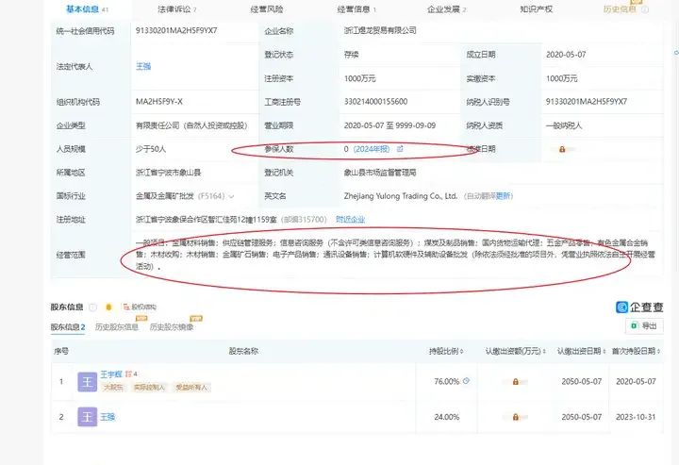The image size is (679, 465).
Task: Switch to the 经营信息 tab
Action: [356, 9]
